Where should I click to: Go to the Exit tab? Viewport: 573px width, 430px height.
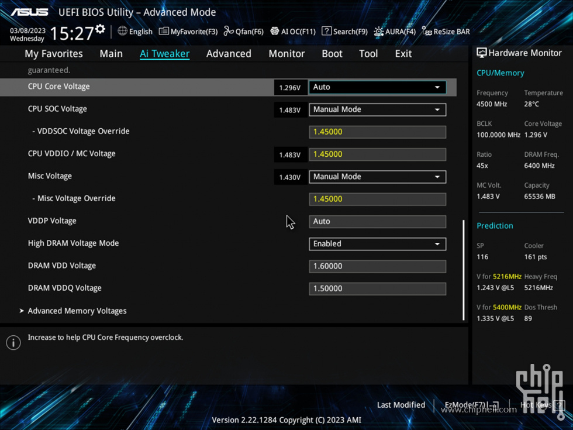pyautogui.click(x=403, y=54)
